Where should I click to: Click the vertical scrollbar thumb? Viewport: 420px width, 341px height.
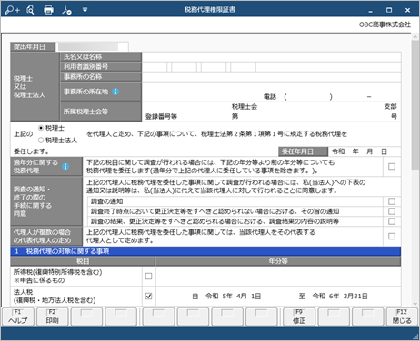click(x=415, y=104)
